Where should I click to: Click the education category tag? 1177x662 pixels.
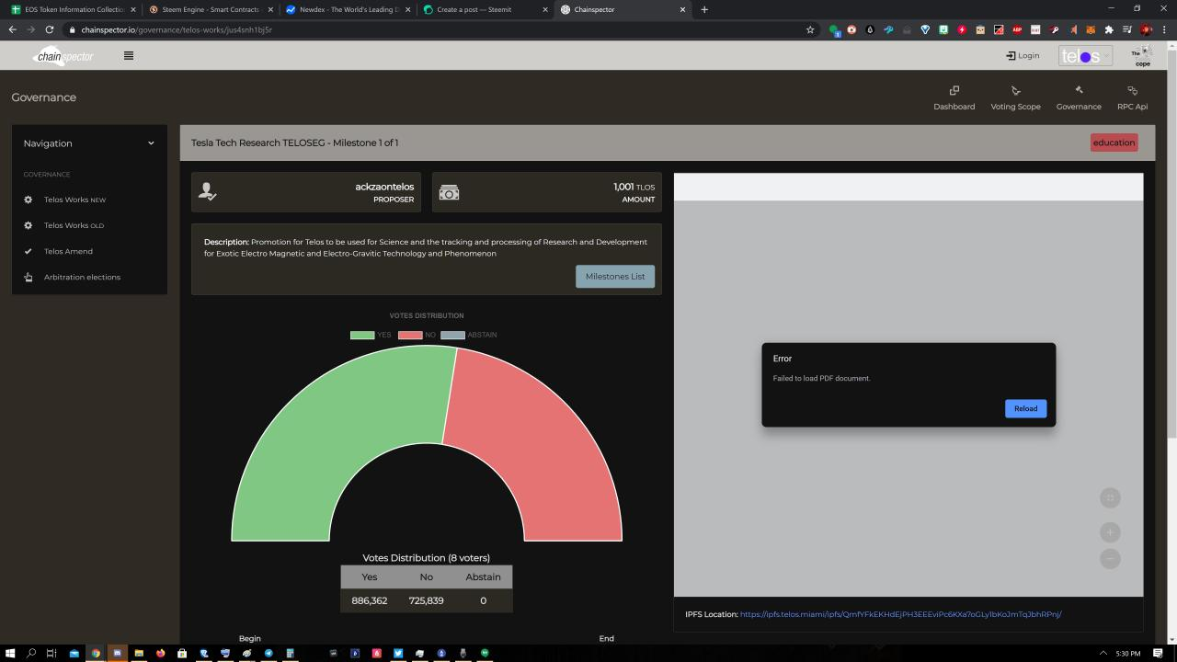pyautogui.click(x=1114, y=143)
